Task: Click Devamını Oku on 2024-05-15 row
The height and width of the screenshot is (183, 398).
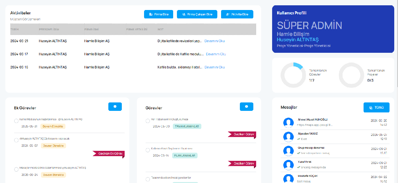Action: click(215, 67)
